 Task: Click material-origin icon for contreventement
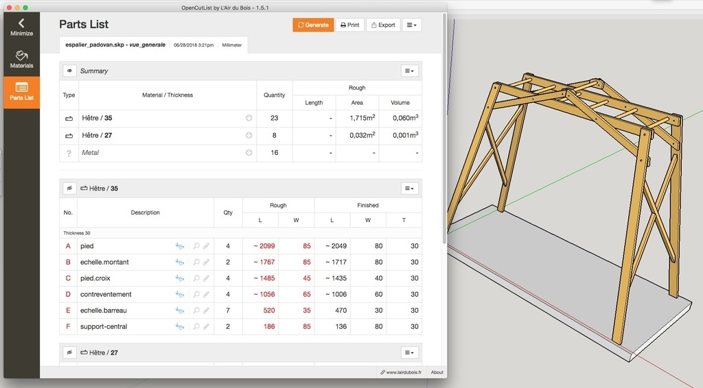pos(180,295)
